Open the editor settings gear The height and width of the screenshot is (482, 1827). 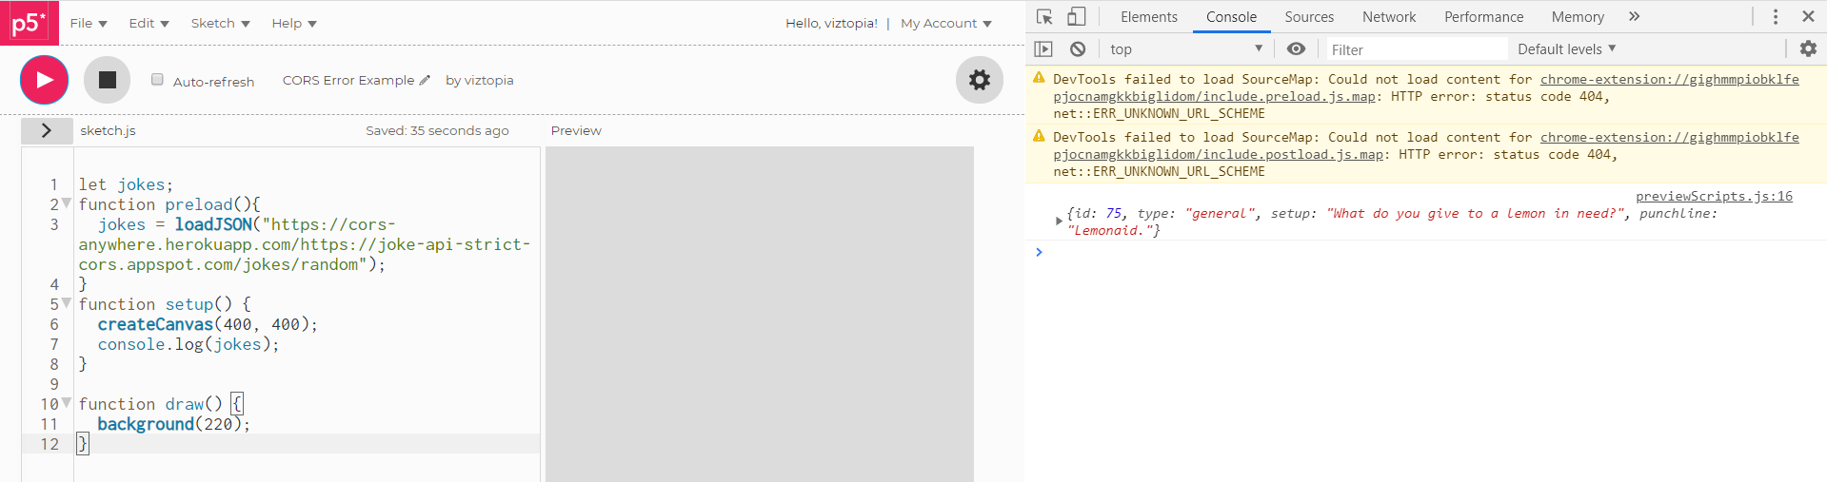pyautogui.click(x=979, y=80)
